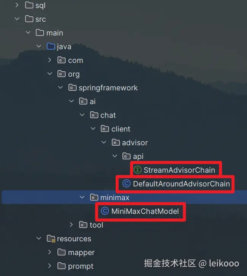Collapse the src folder
The width and height of the screenshot is (247, 276).
(17, 19)
